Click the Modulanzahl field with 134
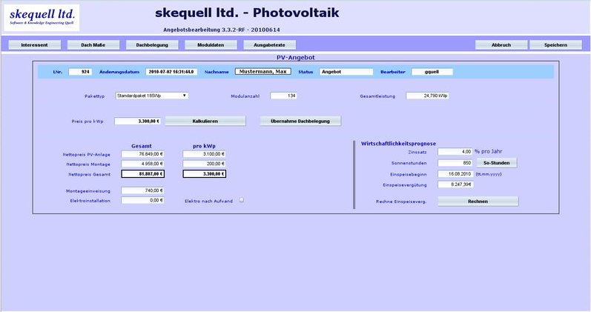591x312 pixels. 283,96
